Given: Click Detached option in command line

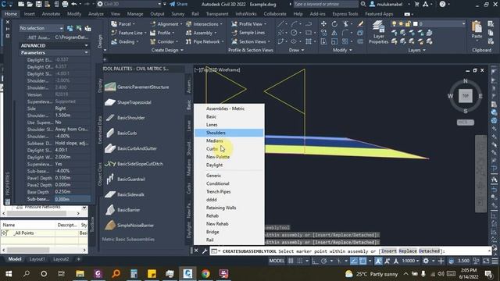Looking at the screenshot, I should click(429, 251).
